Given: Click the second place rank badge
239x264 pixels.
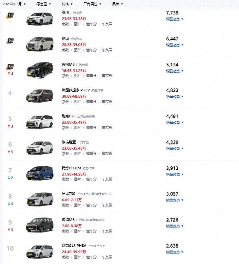Looking at the screenshot, I should [10, 41].
